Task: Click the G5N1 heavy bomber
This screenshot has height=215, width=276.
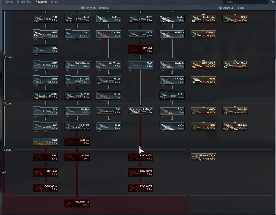Action: pyautogui.click(x=172, y=111)
